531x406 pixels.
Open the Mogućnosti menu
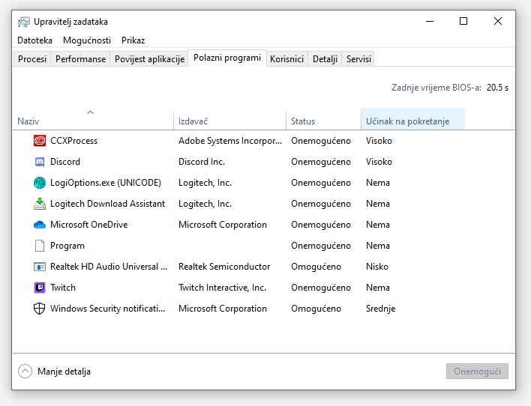coord(87,40)
